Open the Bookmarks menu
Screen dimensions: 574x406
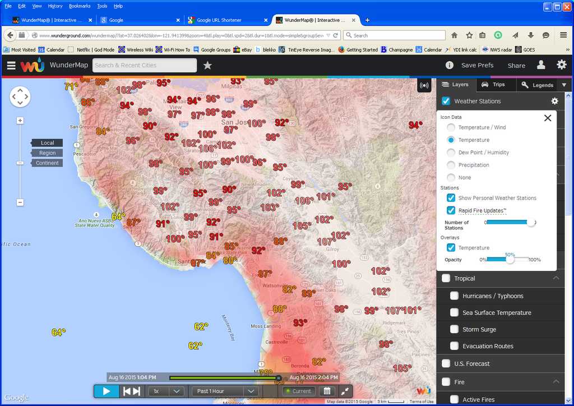click(x=79, y=6)
